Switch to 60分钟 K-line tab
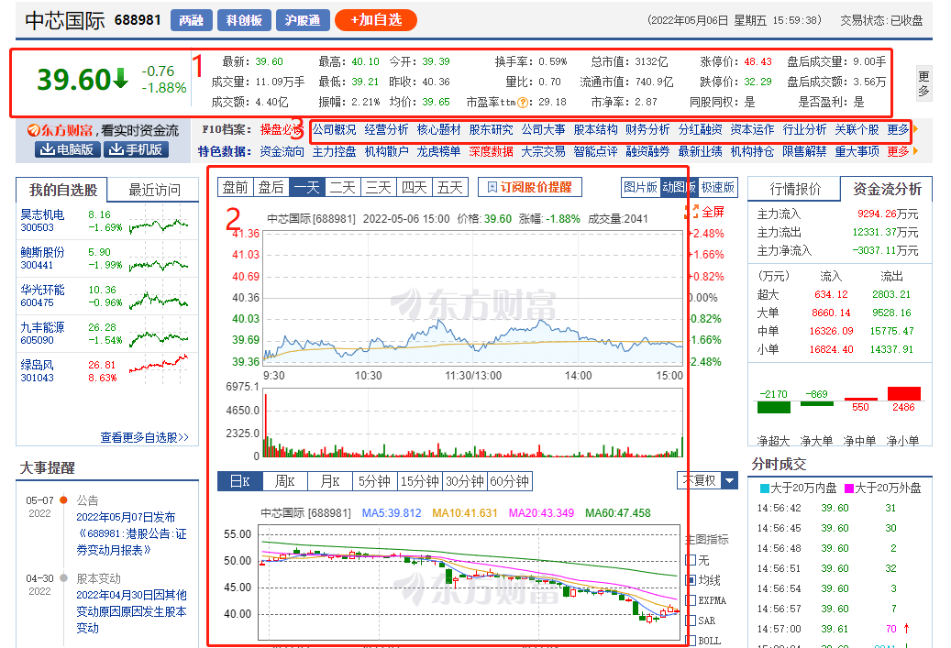Image resolution: width=951 pixels, height=648 pixels. click(x=510, y=481)
